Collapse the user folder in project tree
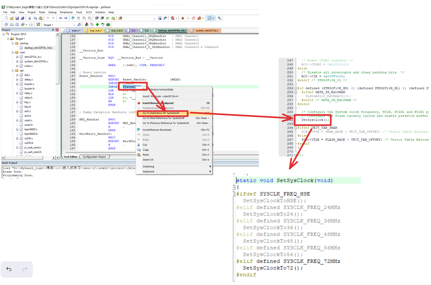Image resolution: width=431 pixels, height=285 pixels. [x=13, y=52]
